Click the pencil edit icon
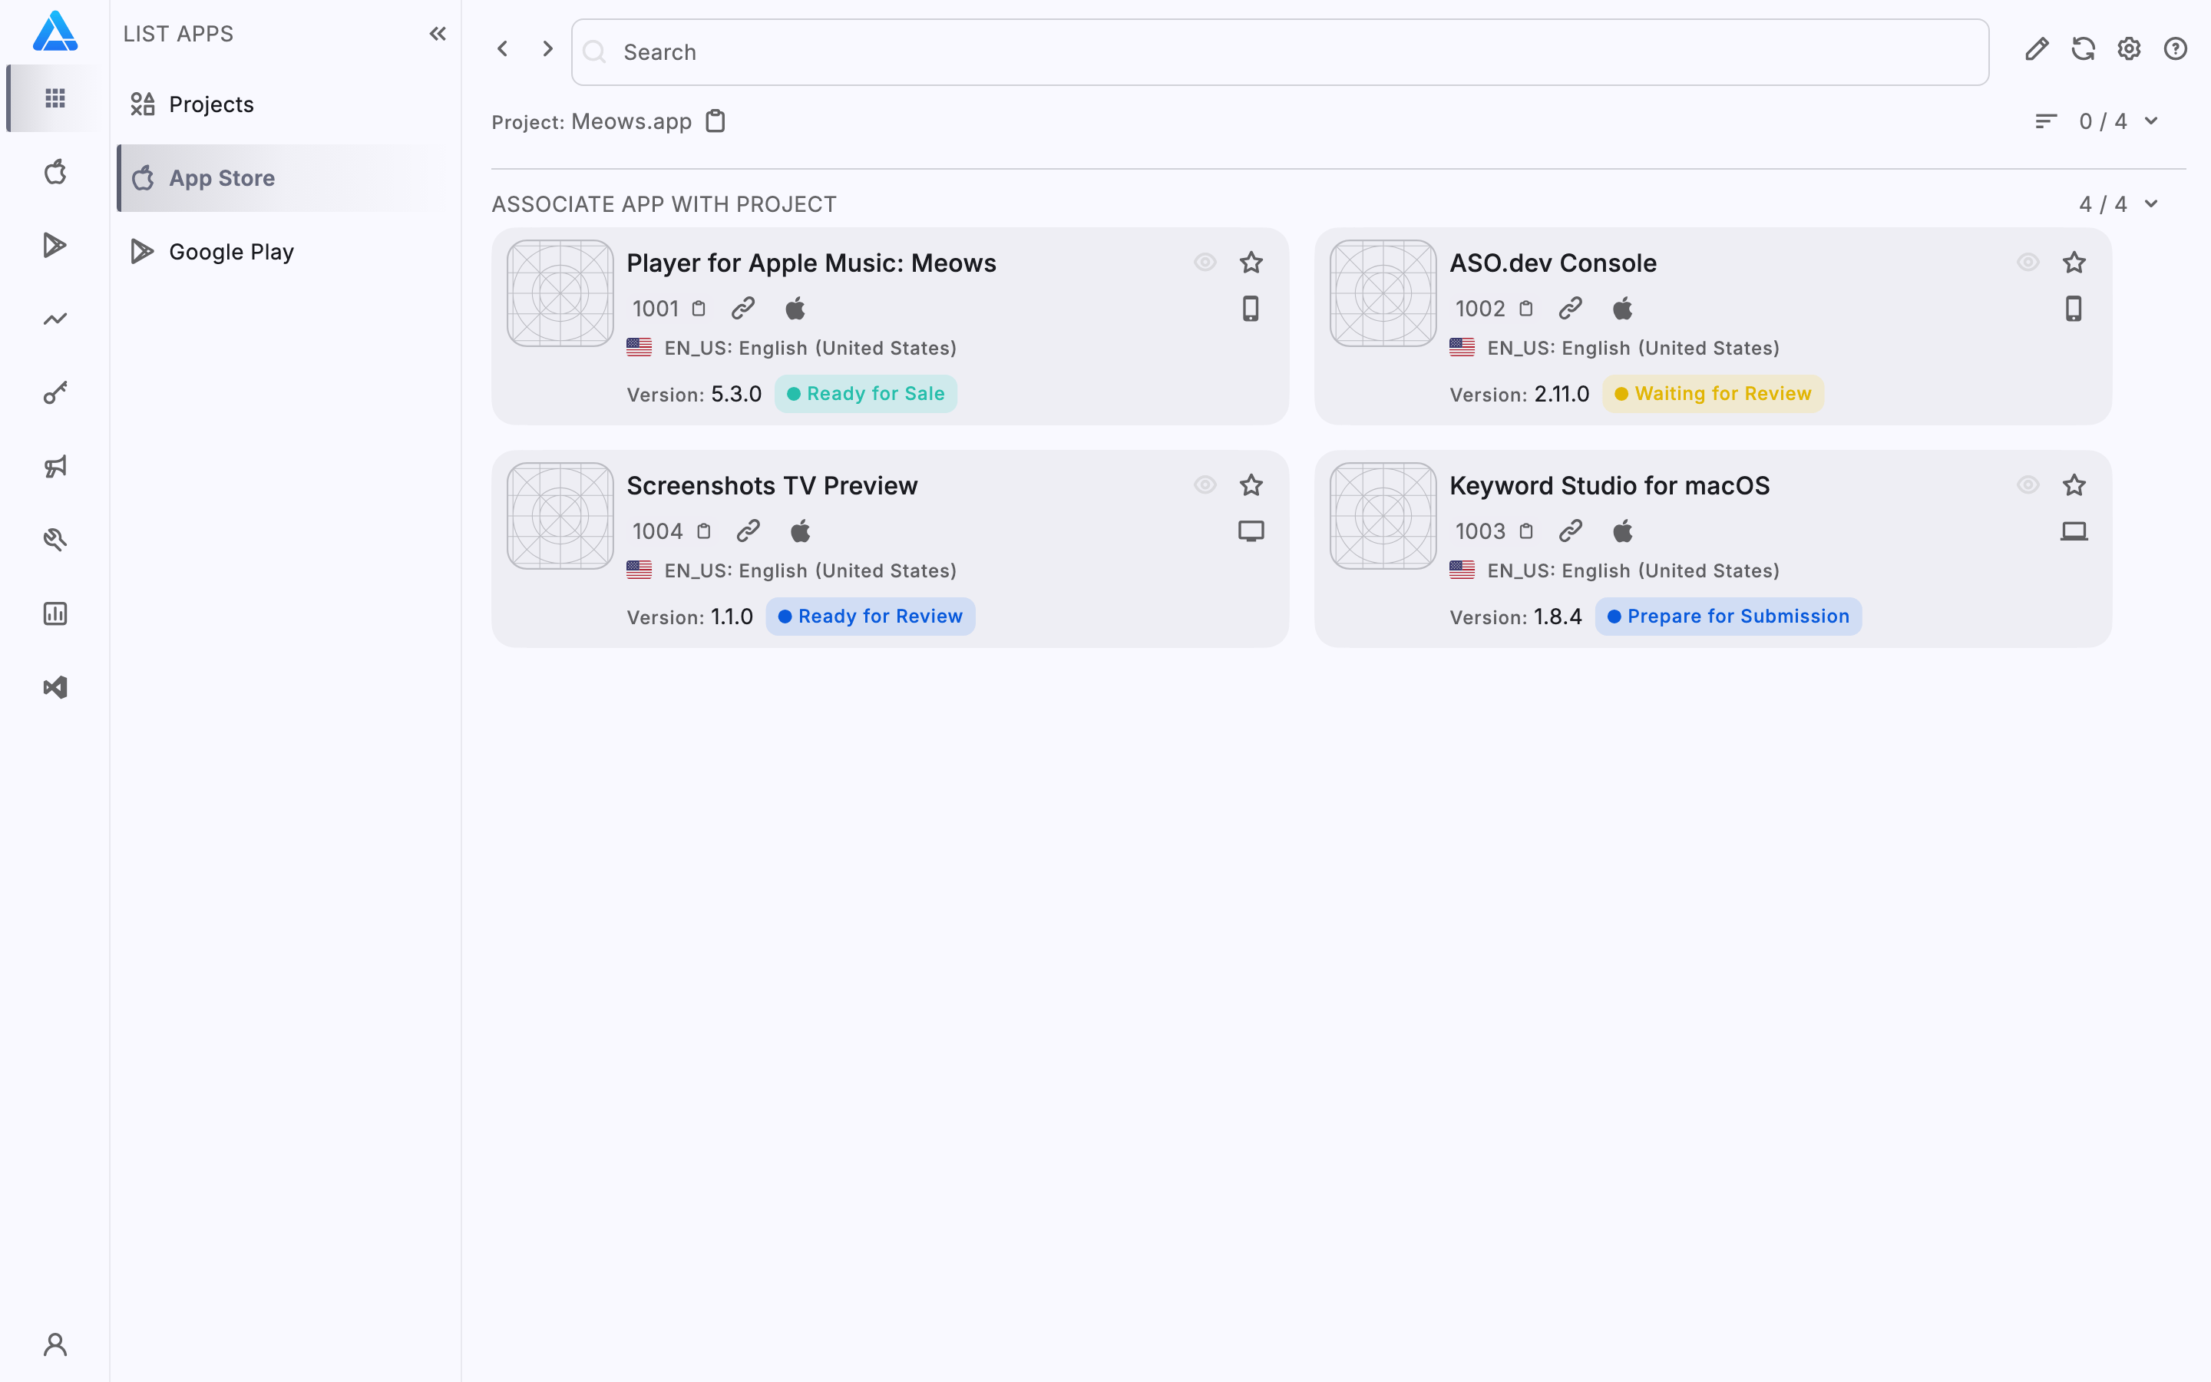The image size is (2211, 1382). [x=2037, y=48]
